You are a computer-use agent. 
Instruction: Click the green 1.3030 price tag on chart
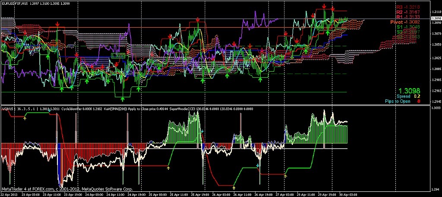pos(117,56)
